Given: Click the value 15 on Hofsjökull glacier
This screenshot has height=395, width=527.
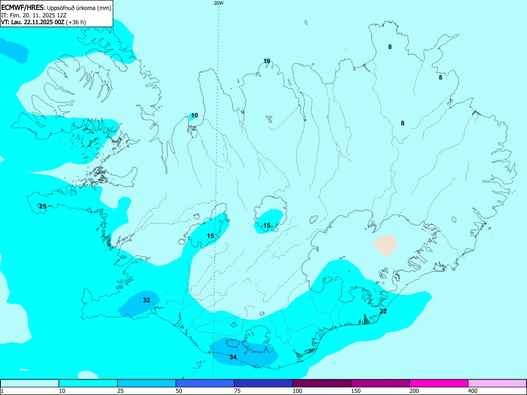Looking at the screenshot, I should click(x=267, y=225).
